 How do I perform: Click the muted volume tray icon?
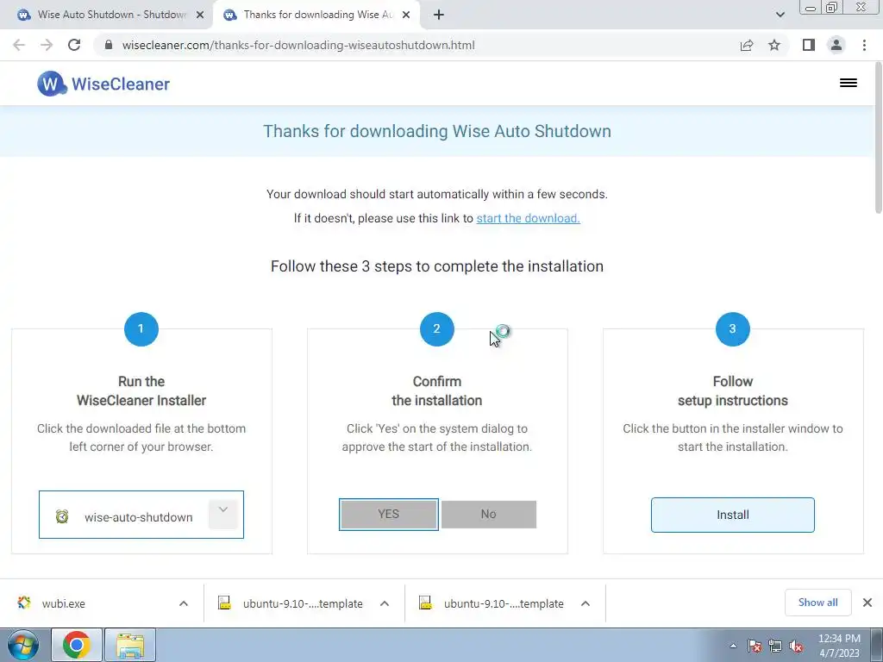point(796,646)
